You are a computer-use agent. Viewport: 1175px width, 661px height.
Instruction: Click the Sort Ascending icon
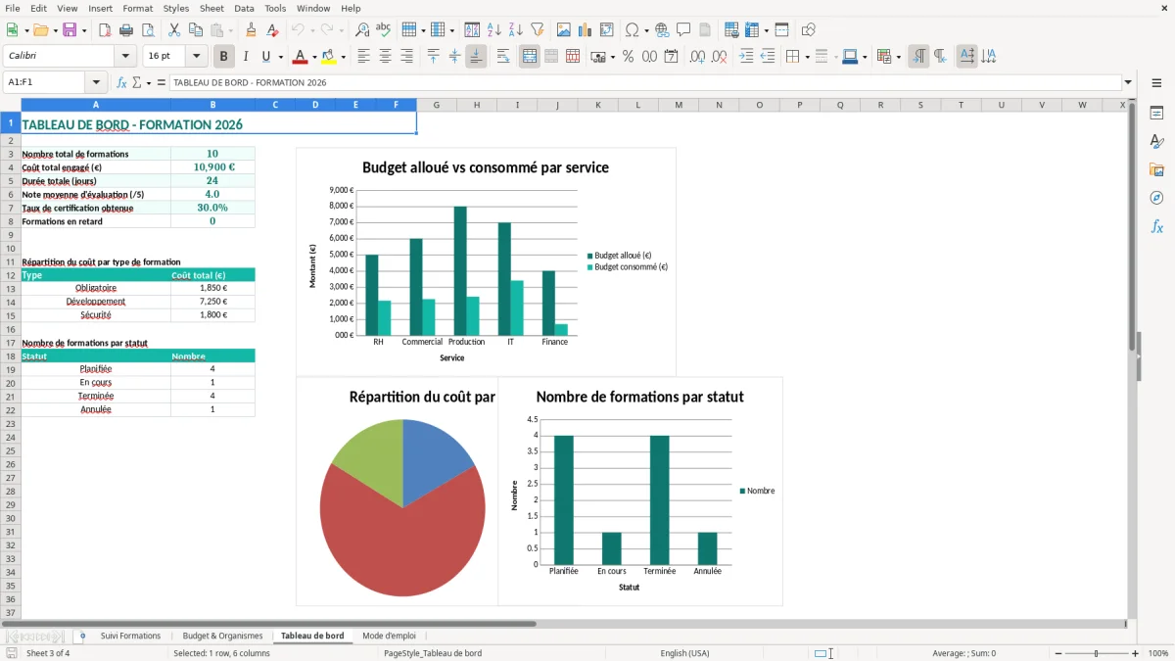click(494, 30)
